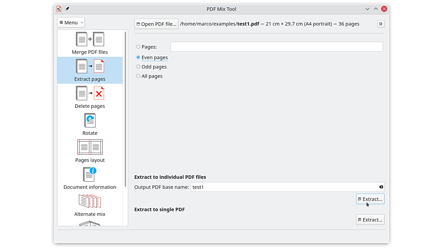
Task: Click Extract under individual PDF files
Action: pyautogui.click(x=370, y=199)
